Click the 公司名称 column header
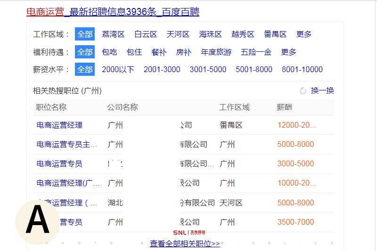377x251 pixels. 123,107
